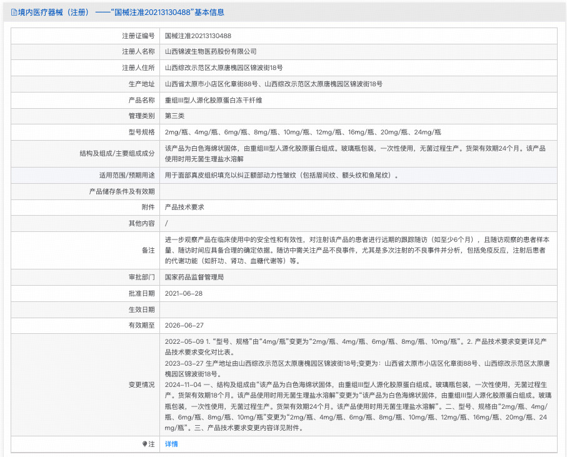Click the 变更情况 row label
The image size is (567, 457).
tap(142, 384)
